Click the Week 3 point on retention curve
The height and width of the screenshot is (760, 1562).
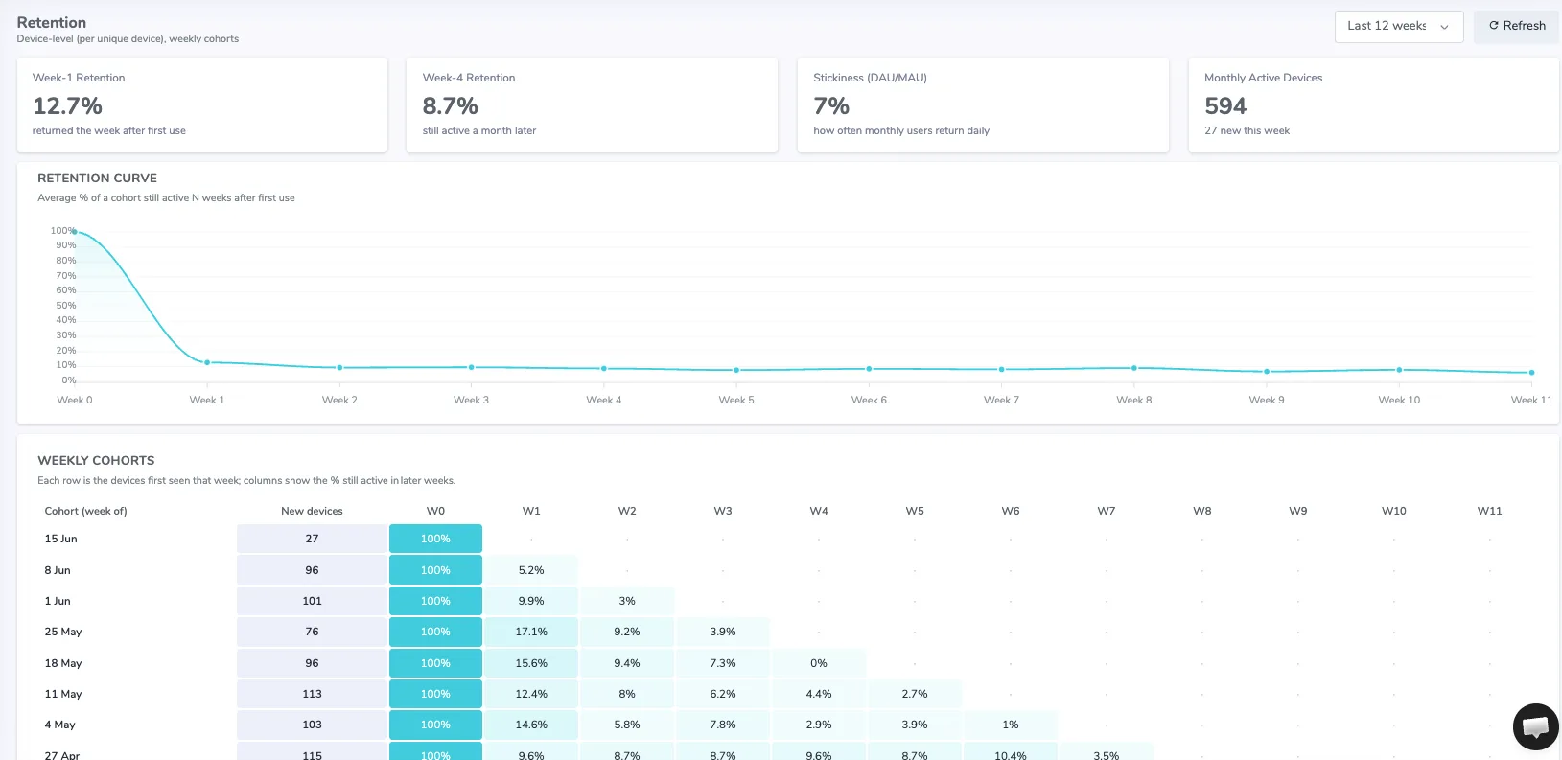pyautogui.click(x=472, y=367)
